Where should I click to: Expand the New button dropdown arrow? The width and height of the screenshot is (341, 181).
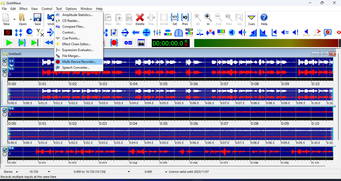point(14,19)
